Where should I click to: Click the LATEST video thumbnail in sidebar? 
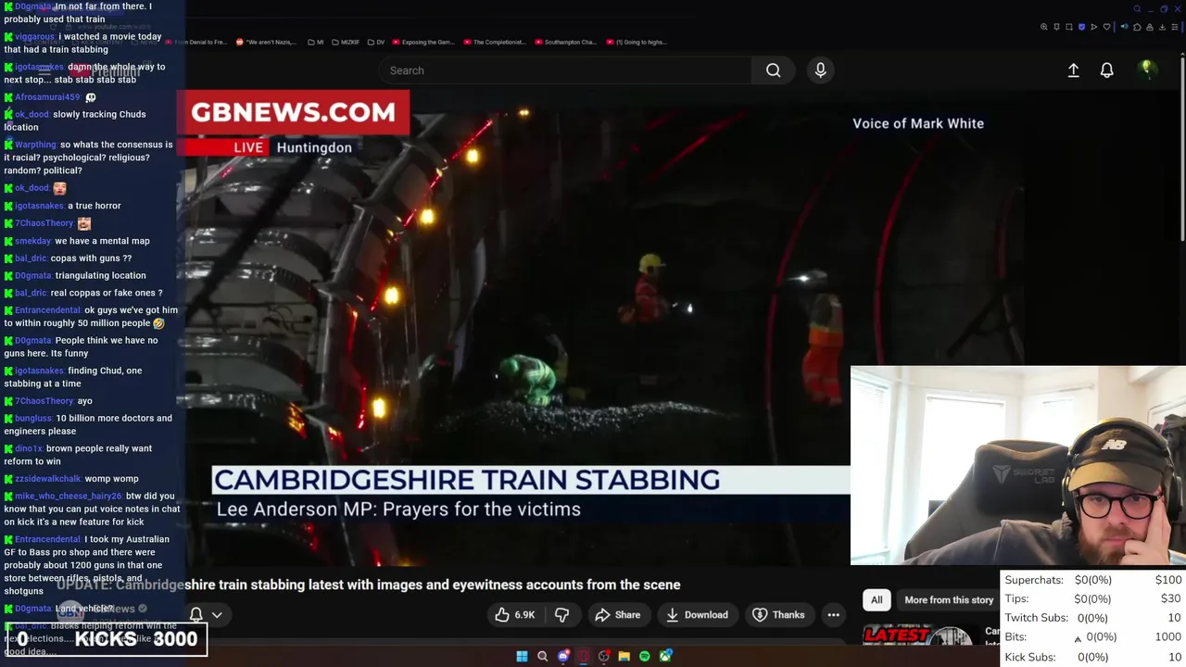click(917, 636)
